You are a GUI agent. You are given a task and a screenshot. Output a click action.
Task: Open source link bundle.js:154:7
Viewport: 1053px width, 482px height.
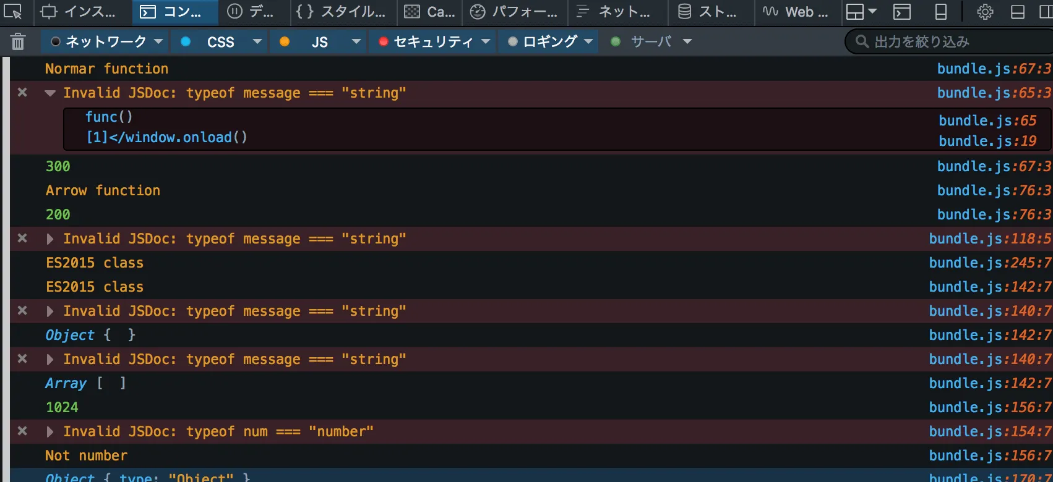990,431
